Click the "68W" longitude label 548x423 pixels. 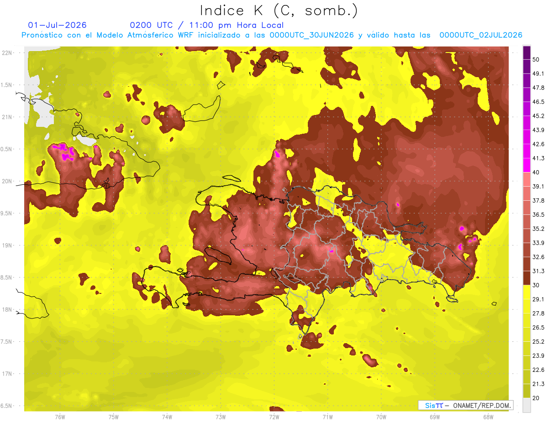point(488,417)
